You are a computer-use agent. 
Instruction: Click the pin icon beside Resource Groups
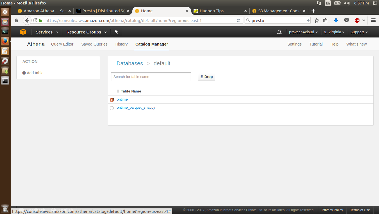(116, 32)
